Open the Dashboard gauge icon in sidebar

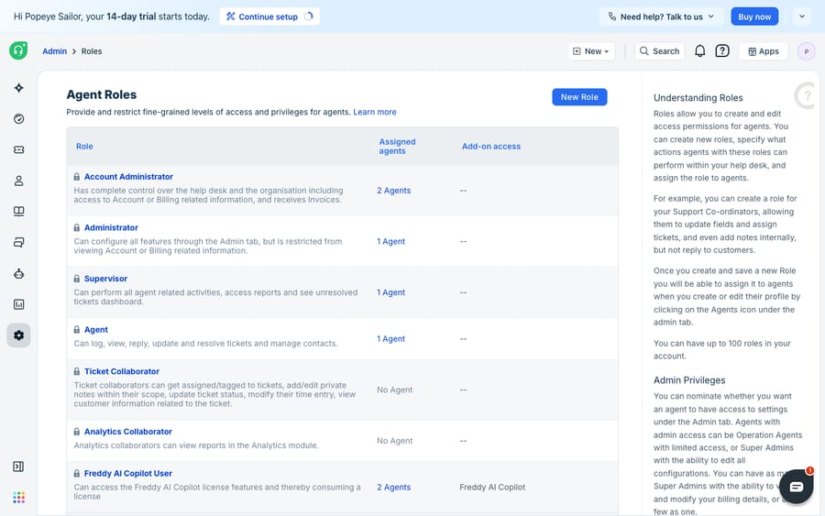pyautogui.click(x=19, y=119)
